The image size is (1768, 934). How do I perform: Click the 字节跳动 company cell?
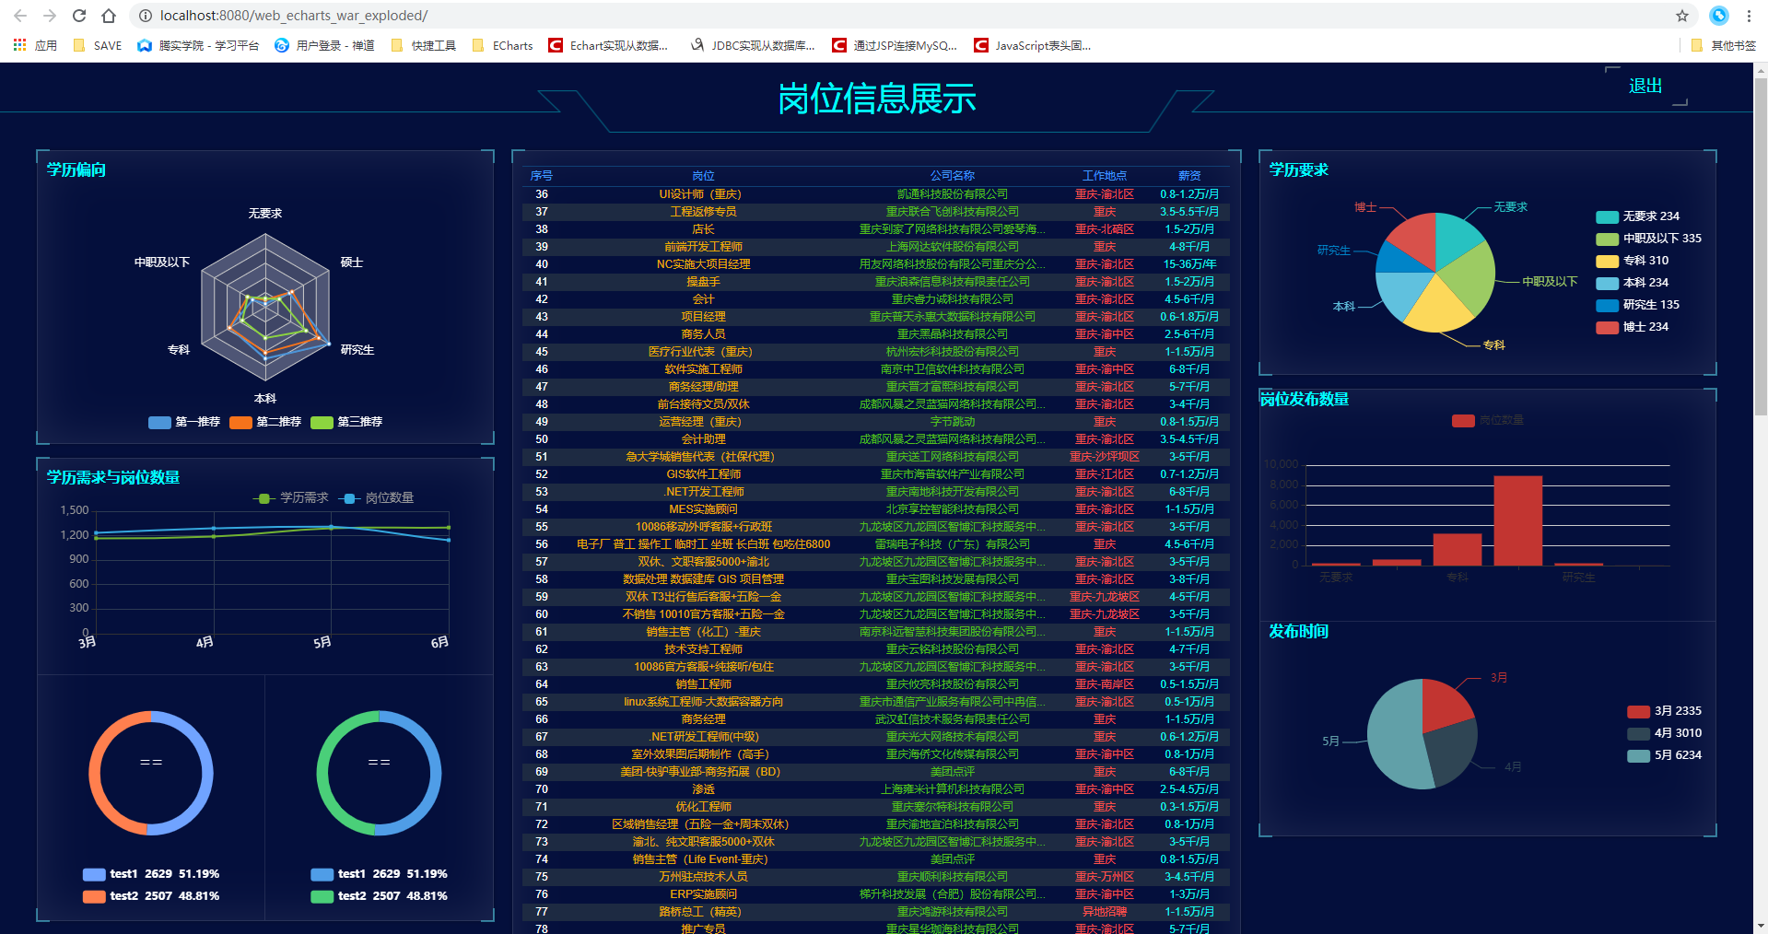pyautogui.click(x=952, y=422)
